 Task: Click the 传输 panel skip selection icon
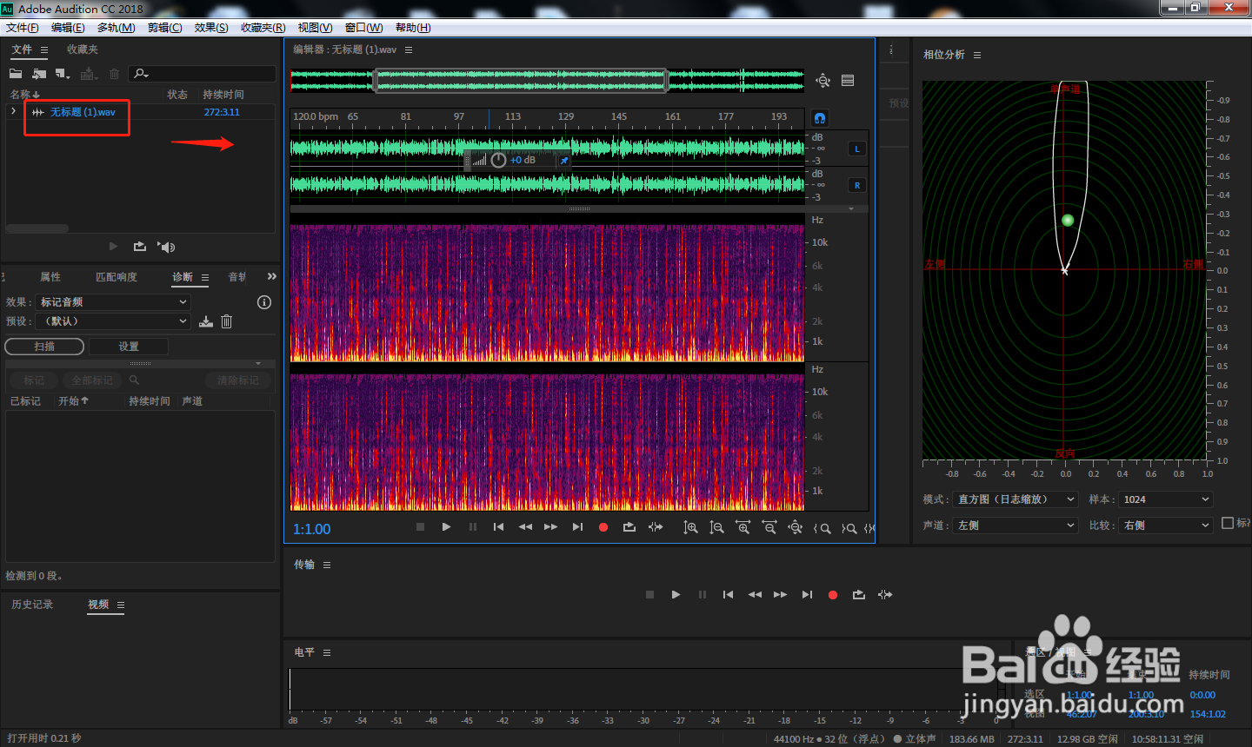coord(885,595)
